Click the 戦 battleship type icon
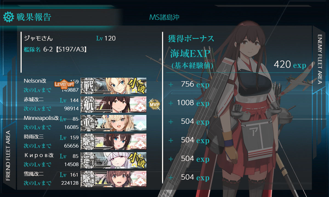 [89, 86]
